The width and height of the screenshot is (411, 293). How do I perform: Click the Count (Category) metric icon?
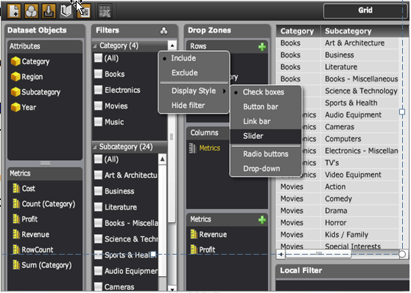(16, 204)
